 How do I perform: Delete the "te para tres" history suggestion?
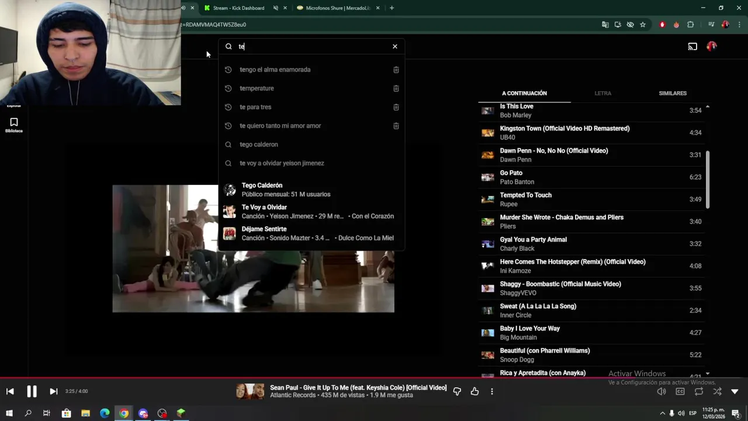click(396, 107)
